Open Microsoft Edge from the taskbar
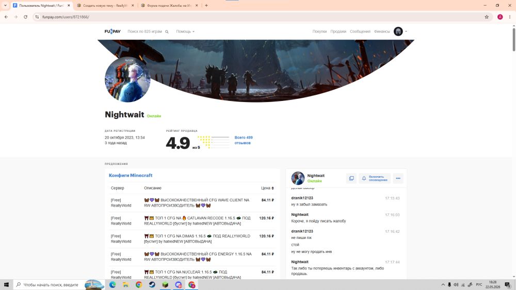 click(x=112, y=285)
